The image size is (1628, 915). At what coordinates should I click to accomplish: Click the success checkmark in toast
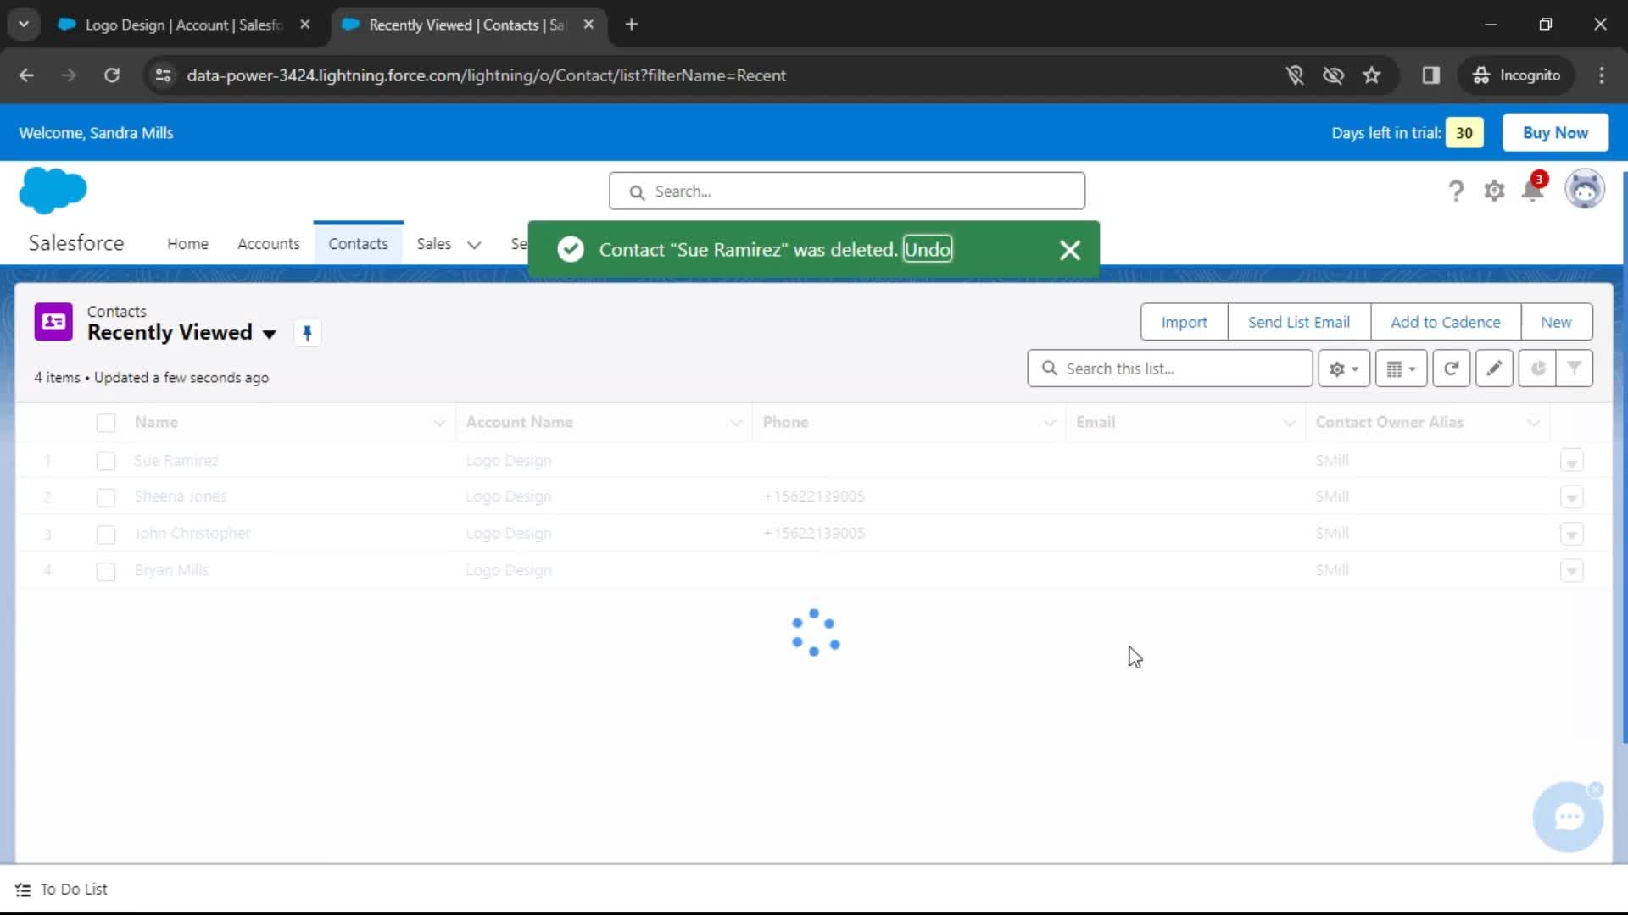[x=571, y=249]
